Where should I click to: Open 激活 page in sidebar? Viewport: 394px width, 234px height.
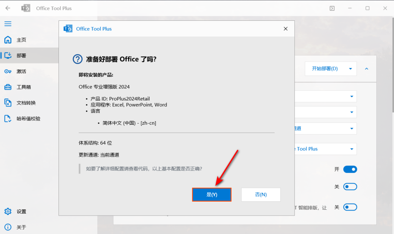coord(29,71)
